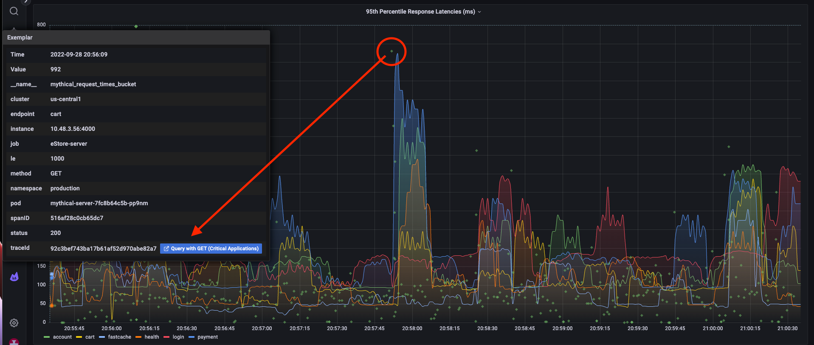Image resolution: width=814 pixels, height=345 pixels.
Task: Click the red login legend color swatch
Action: [166, 337]
